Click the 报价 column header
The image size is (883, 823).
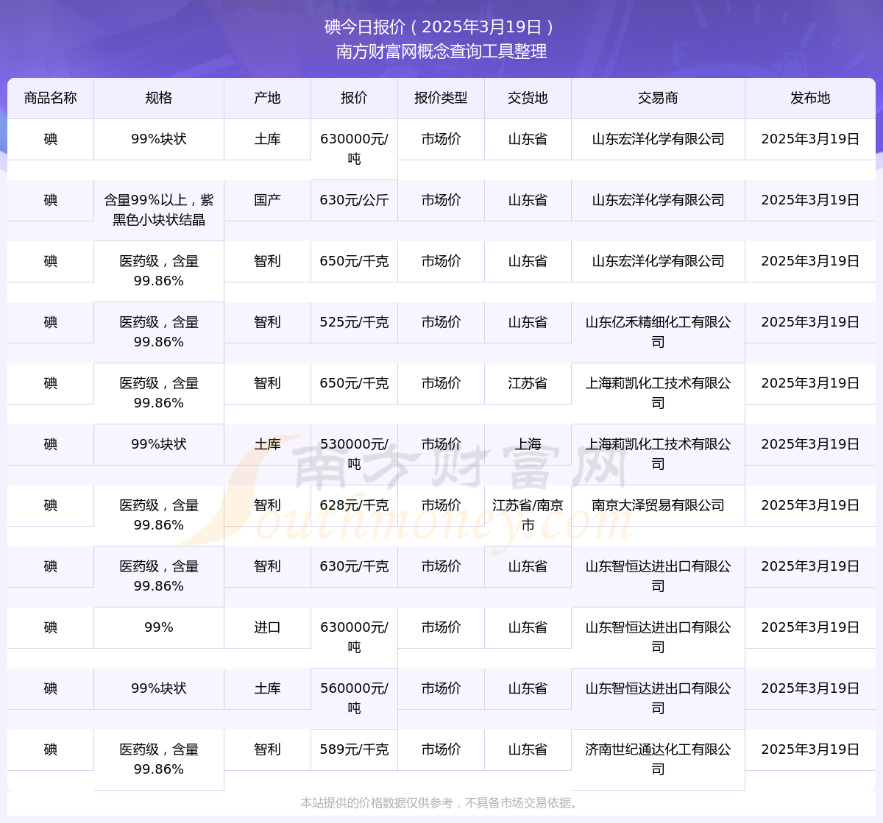[x=354, y=98]
